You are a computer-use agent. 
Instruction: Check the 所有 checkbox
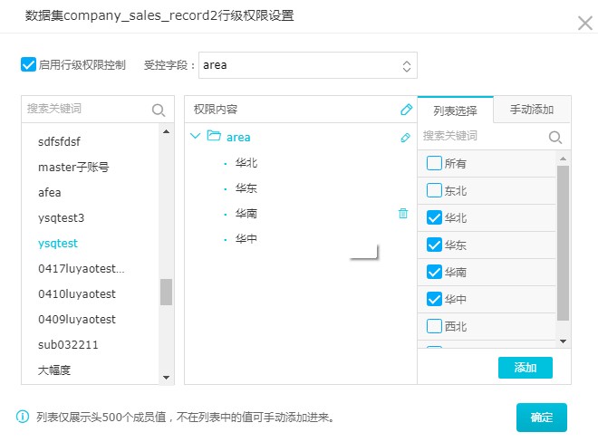click(434, 163)
